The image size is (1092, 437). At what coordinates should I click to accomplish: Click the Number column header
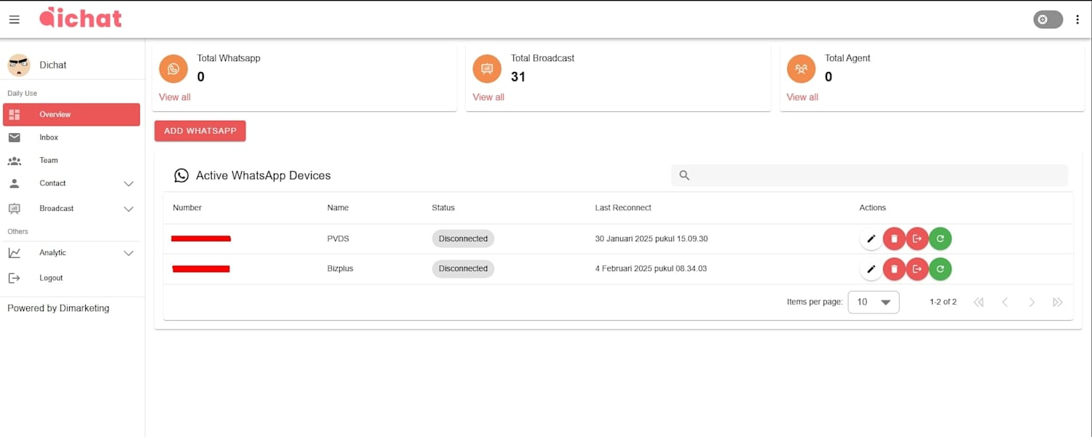coord(187,208)
